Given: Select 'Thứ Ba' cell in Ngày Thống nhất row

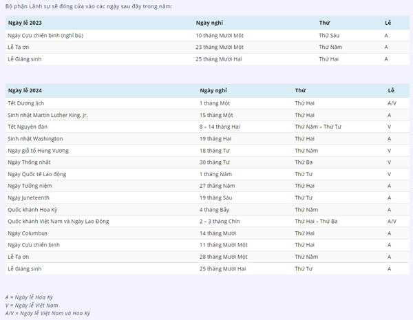Looking at the screenshot, I should [x=304, y=162].
